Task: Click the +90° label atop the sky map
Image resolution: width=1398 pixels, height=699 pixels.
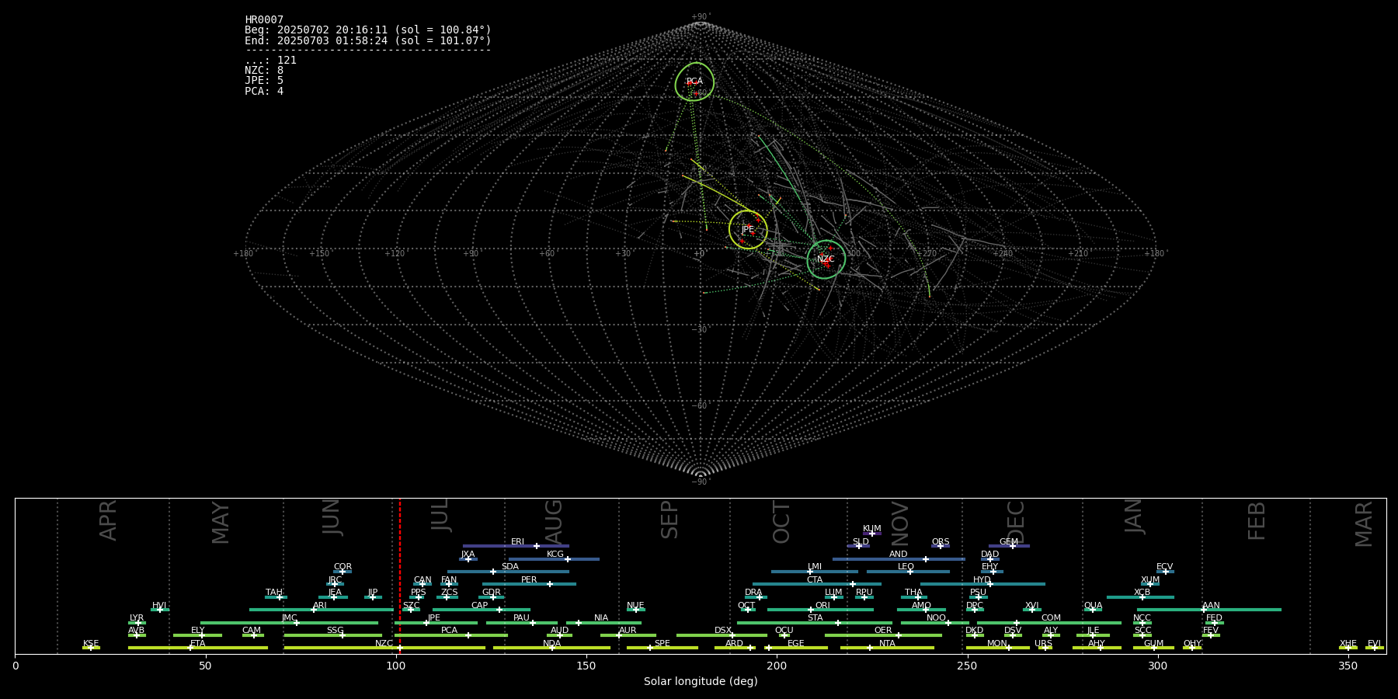Action: pyautogui.click(x=701, y=16)
